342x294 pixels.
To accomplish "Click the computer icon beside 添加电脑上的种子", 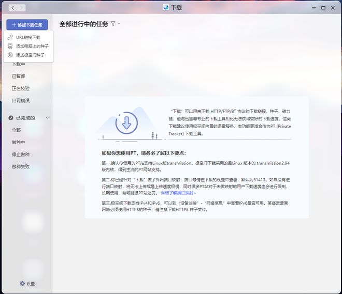I will click(10, 46).
